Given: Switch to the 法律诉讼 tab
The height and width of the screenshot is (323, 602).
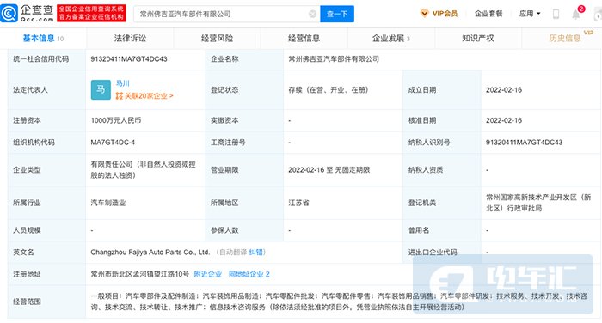Looking at the screenshot, I should tap(130, 38).
